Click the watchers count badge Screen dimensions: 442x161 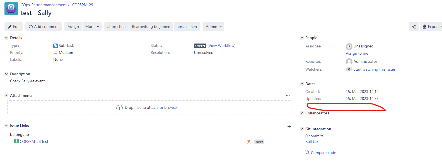coord(349,69)
